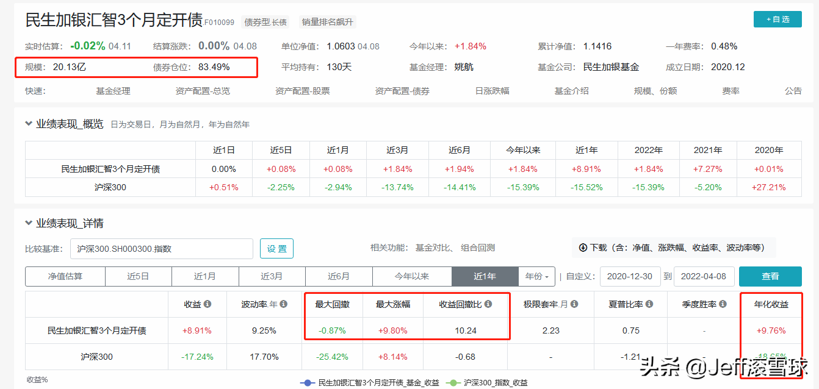Collapse the 业绩表现_详情 section
Screen dimensions: 819x389
pyautogui.click(x=28, y=223)
